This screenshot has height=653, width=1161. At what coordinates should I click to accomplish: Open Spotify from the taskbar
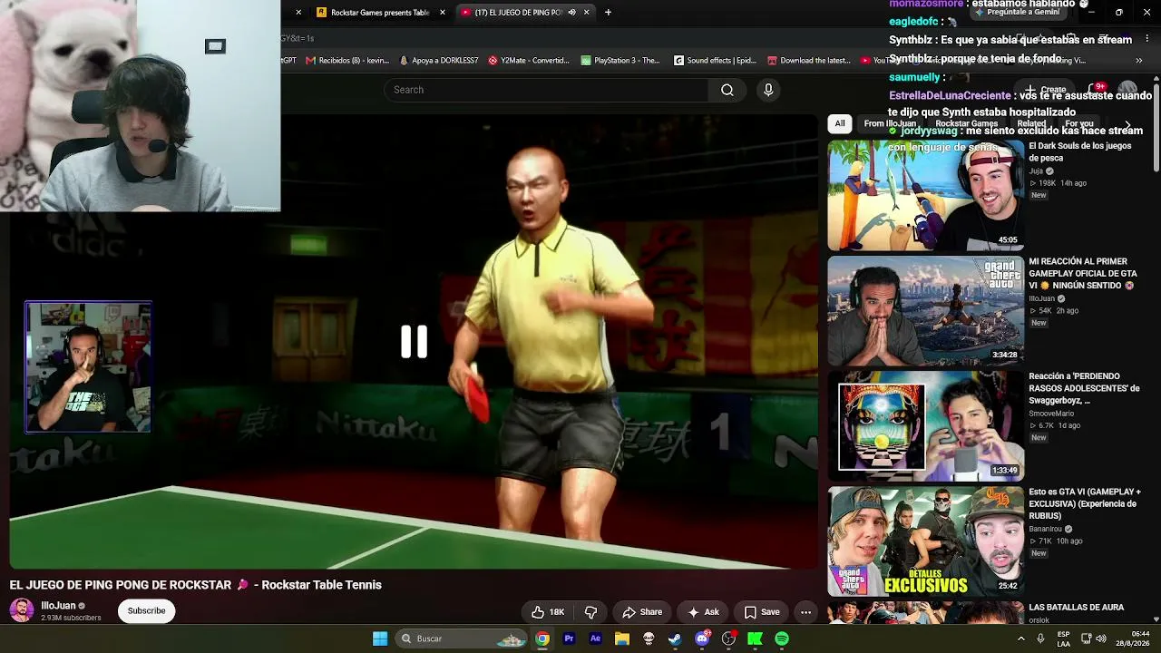(x=782, y=638)
